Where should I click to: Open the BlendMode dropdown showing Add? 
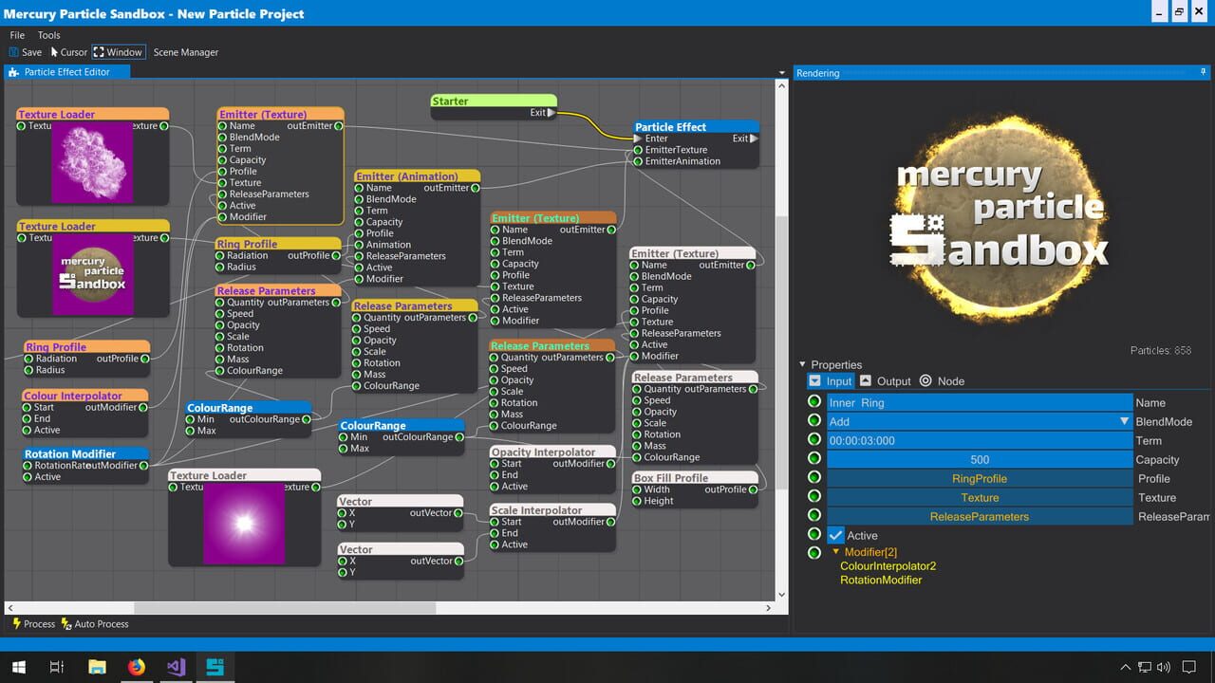click(1124, 421)
